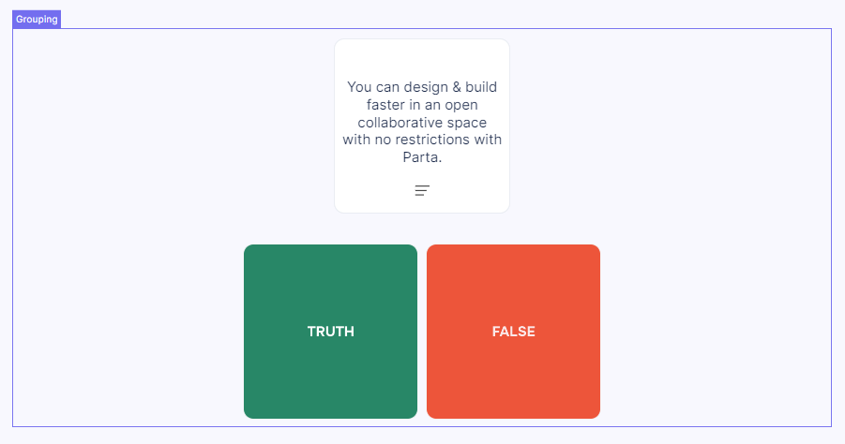Screen dimensions: 845x444
Task: Click the text lines icon in the card
Action: 422,190
